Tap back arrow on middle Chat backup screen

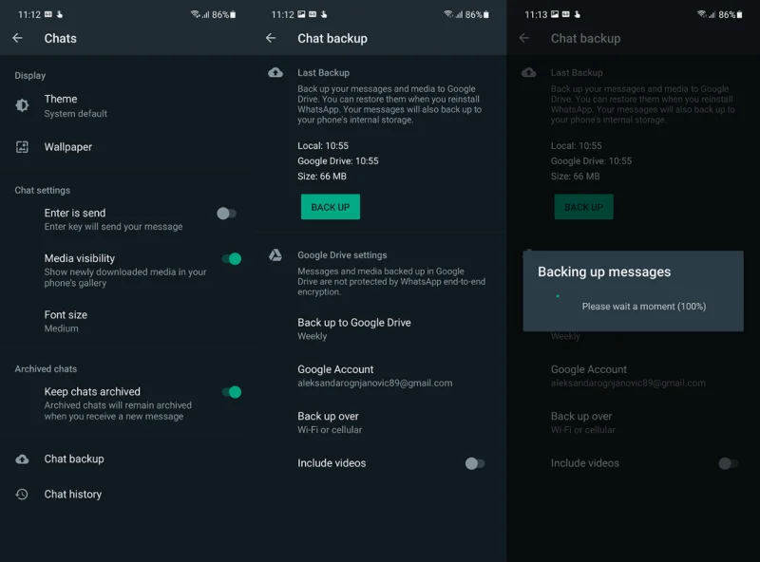[271, 38]
